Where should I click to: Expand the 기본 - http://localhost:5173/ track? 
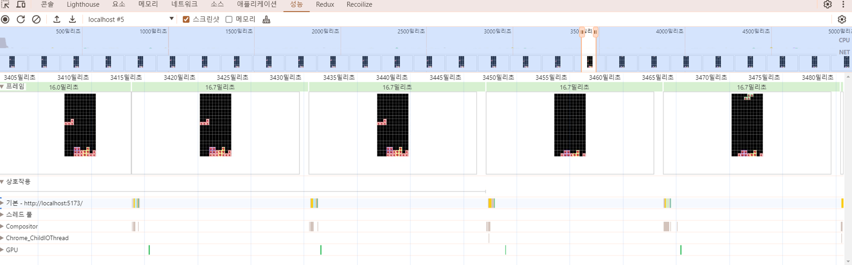pyautogui.click(x=2, y=203)
